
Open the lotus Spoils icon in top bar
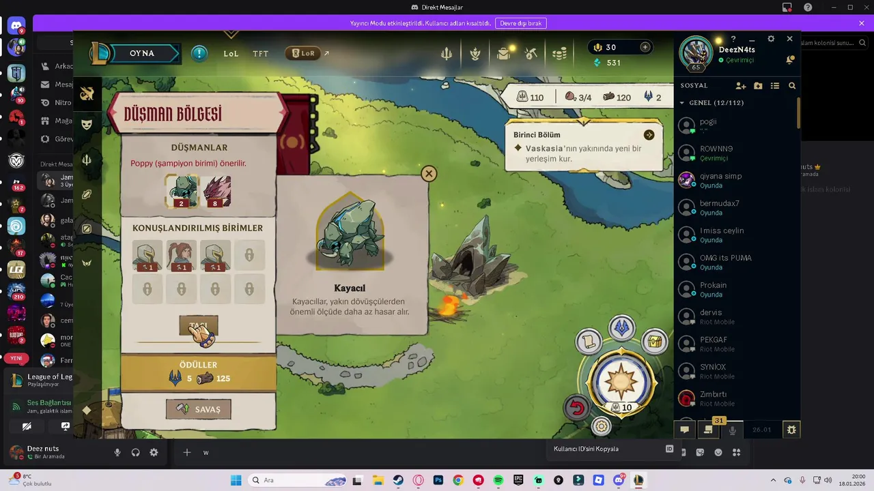click(475, 53)
